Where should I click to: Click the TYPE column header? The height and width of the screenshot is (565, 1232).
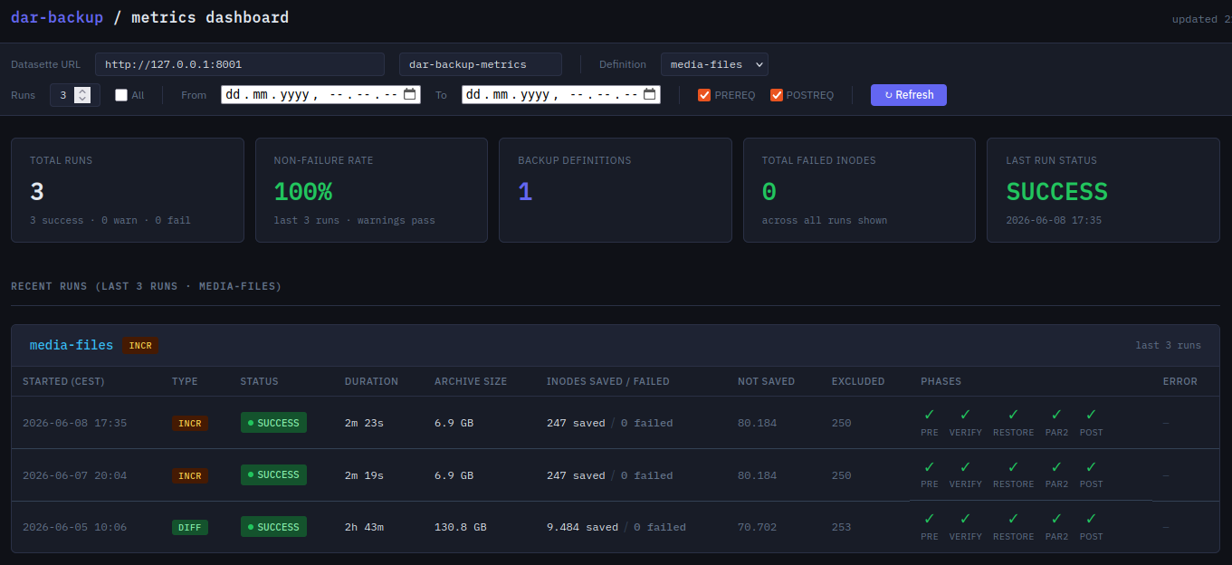click(x=185, y=381)
